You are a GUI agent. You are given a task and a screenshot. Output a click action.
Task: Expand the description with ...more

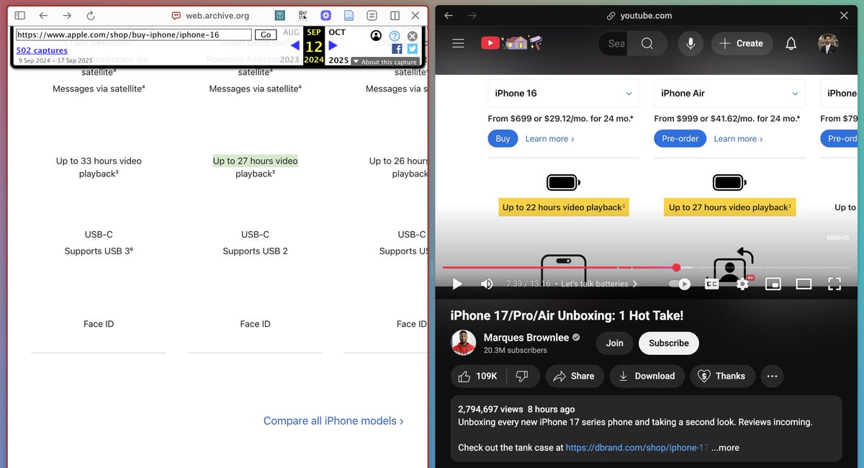(x=725, y=447)
